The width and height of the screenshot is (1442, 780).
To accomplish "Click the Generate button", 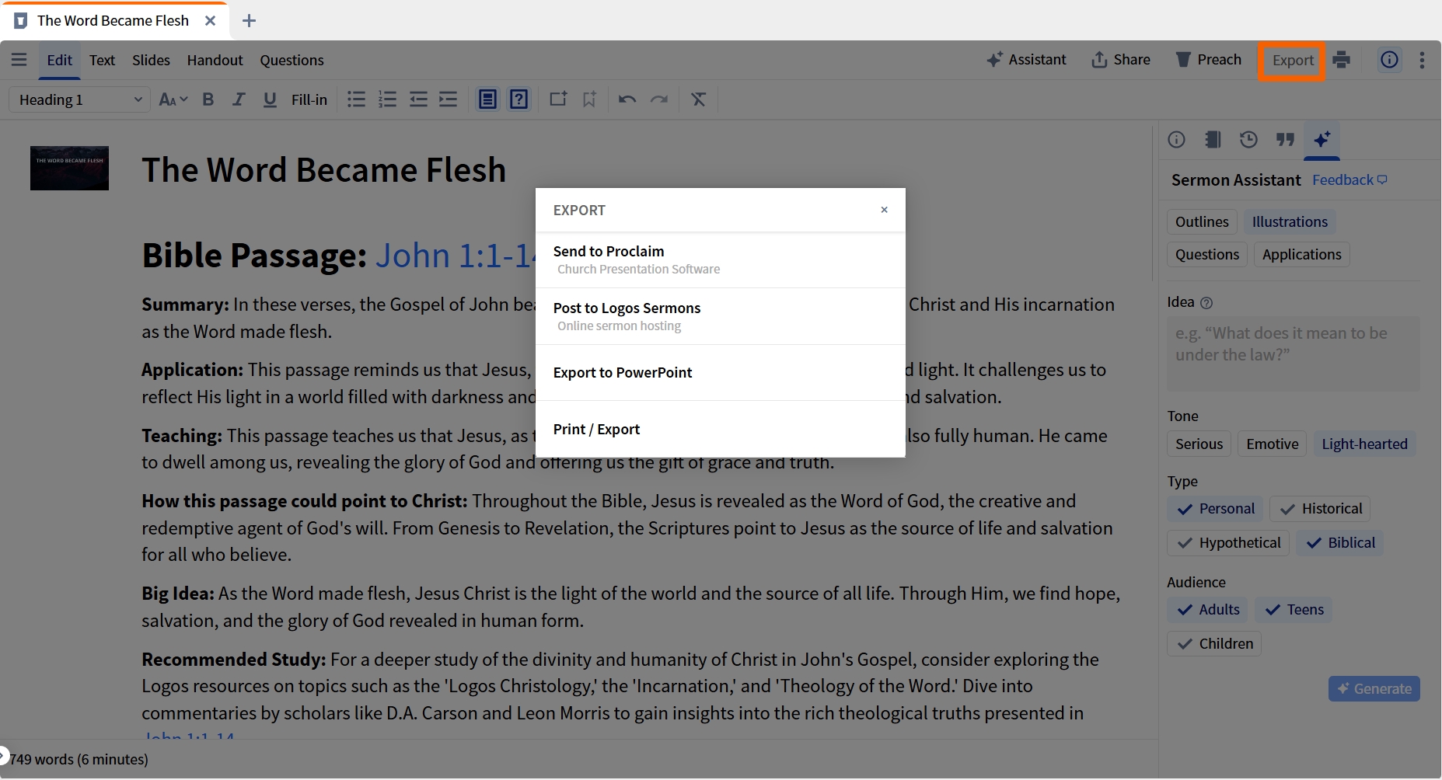I will click(1374, 689).
